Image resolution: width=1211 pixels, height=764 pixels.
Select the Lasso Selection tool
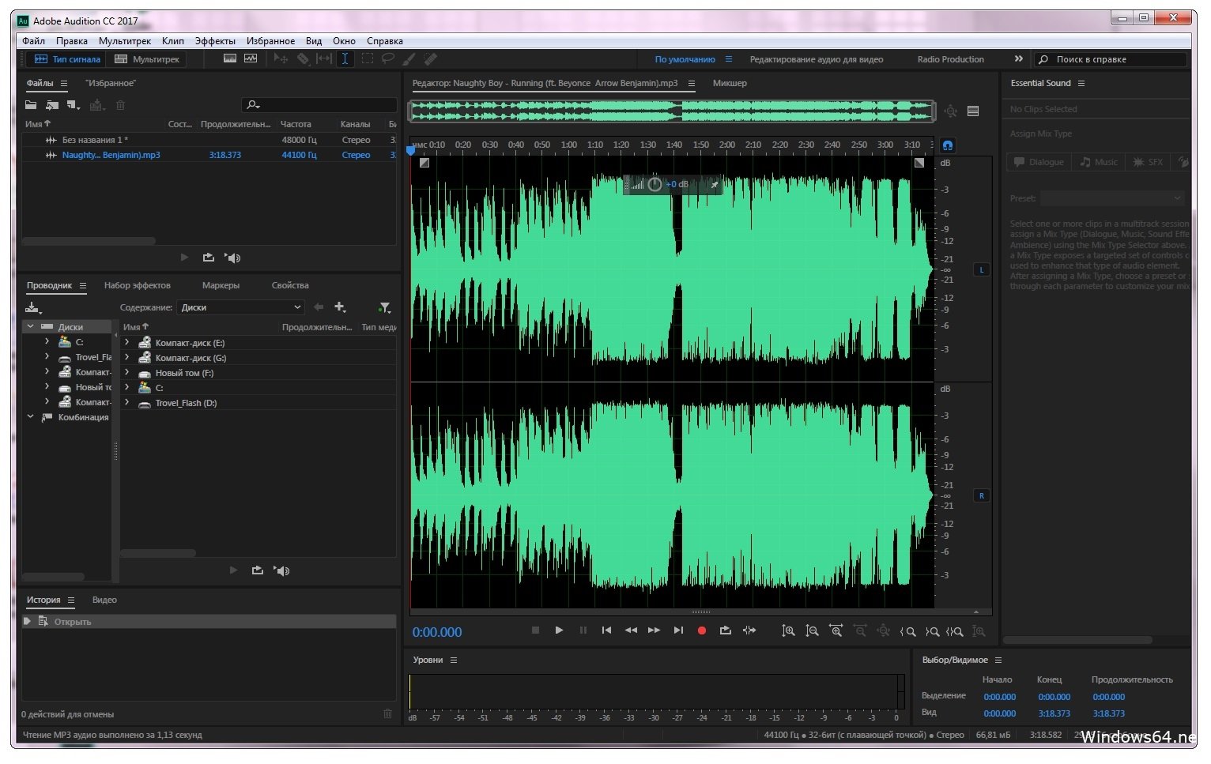[388, 58]
